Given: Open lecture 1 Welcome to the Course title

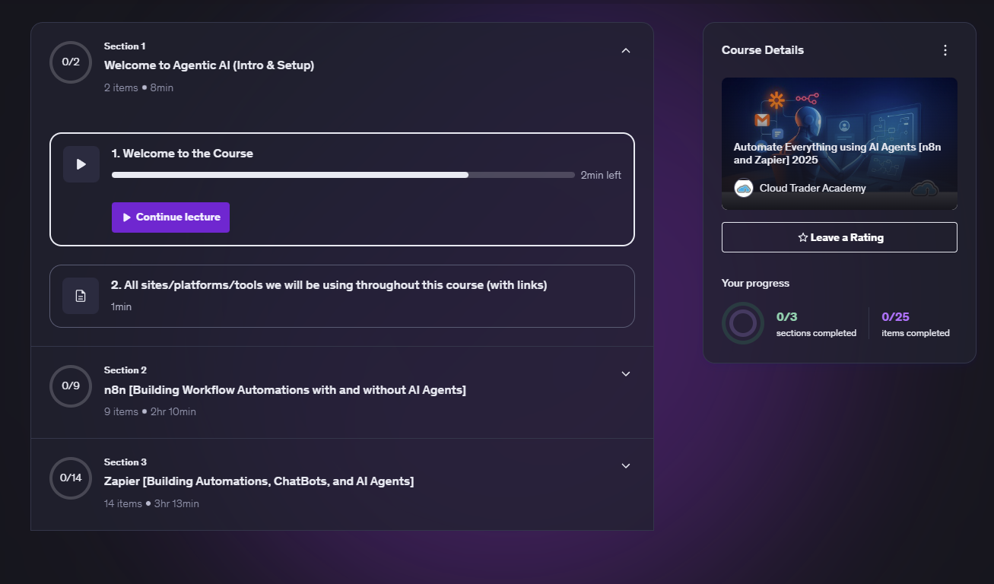Looking at the screenshot, I should click(182, 154).
